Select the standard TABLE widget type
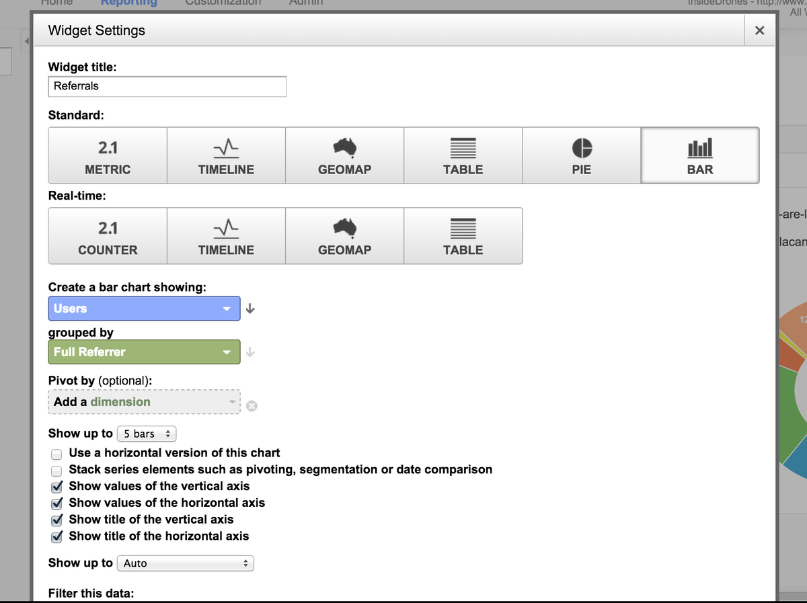Image resolution: width=807 pixels, height=603 pixels. (463, 155)
